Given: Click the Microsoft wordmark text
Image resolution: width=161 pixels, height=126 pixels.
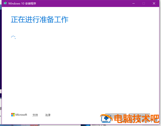Looking at the screenshot, I should tap(21, 115).
